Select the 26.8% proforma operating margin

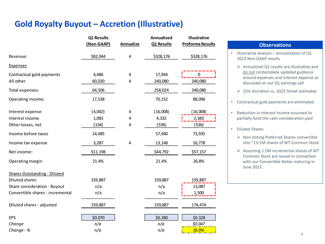pos(199,161)
